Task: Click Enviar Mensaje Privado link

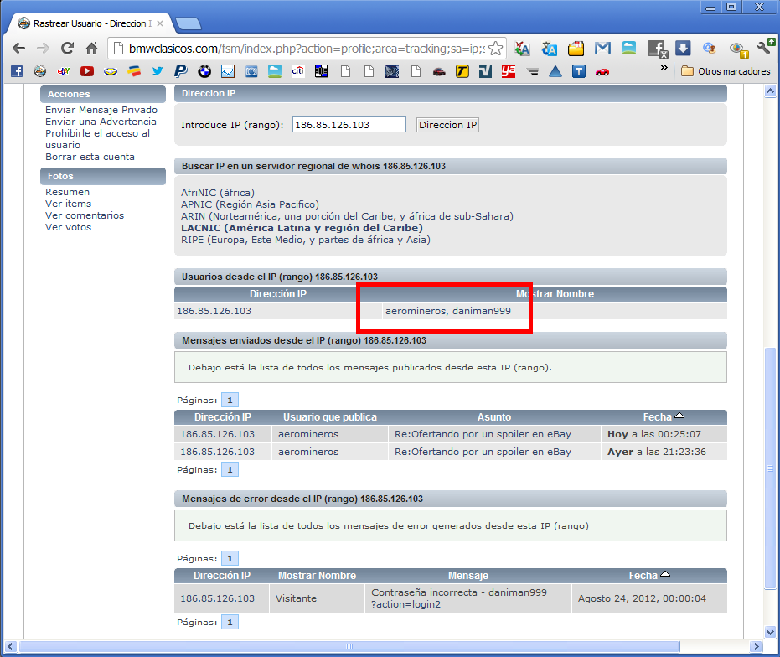Action: click(x=101, y=110)
